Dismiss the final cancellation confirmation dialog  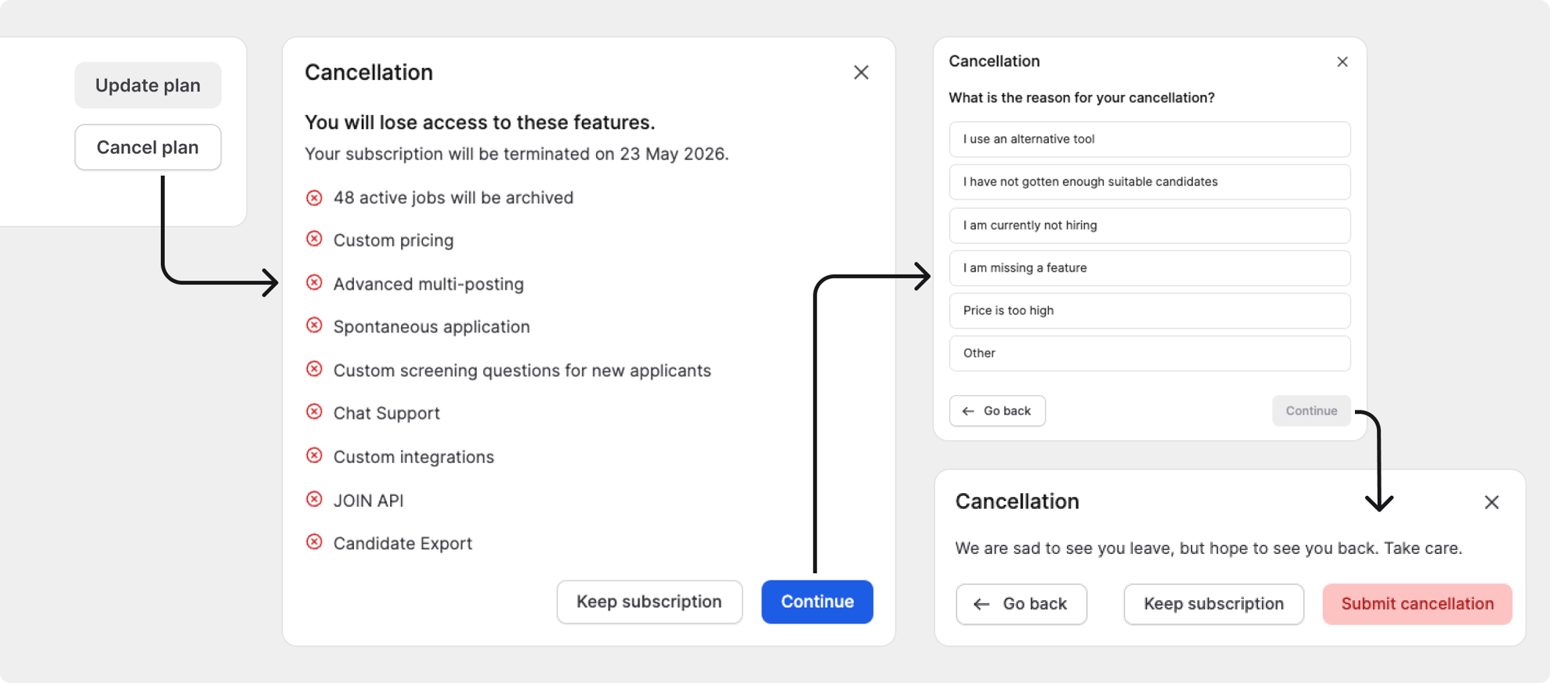(x=1491, y=502)
